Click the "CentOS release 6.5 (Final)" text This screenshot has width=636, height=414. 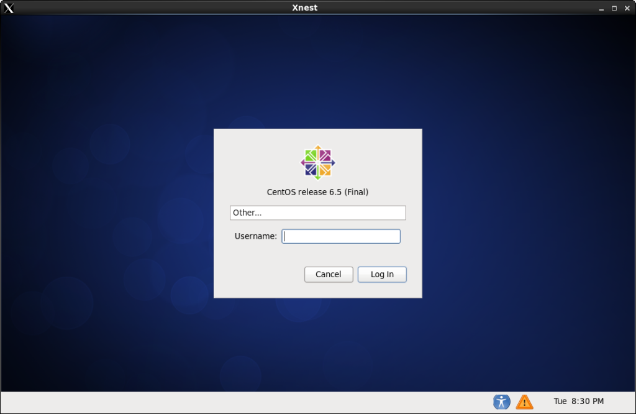pyautogui.click(x=317, y=192)
